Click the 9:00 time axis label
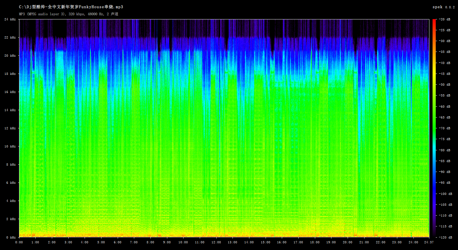The height and width of the screenshot is (250, 458). (x=167, y=242)
